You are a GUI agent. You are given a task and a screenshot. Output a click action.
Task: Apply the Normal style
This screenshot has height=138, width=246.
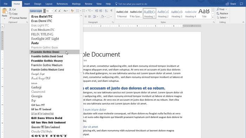point(122,14)
